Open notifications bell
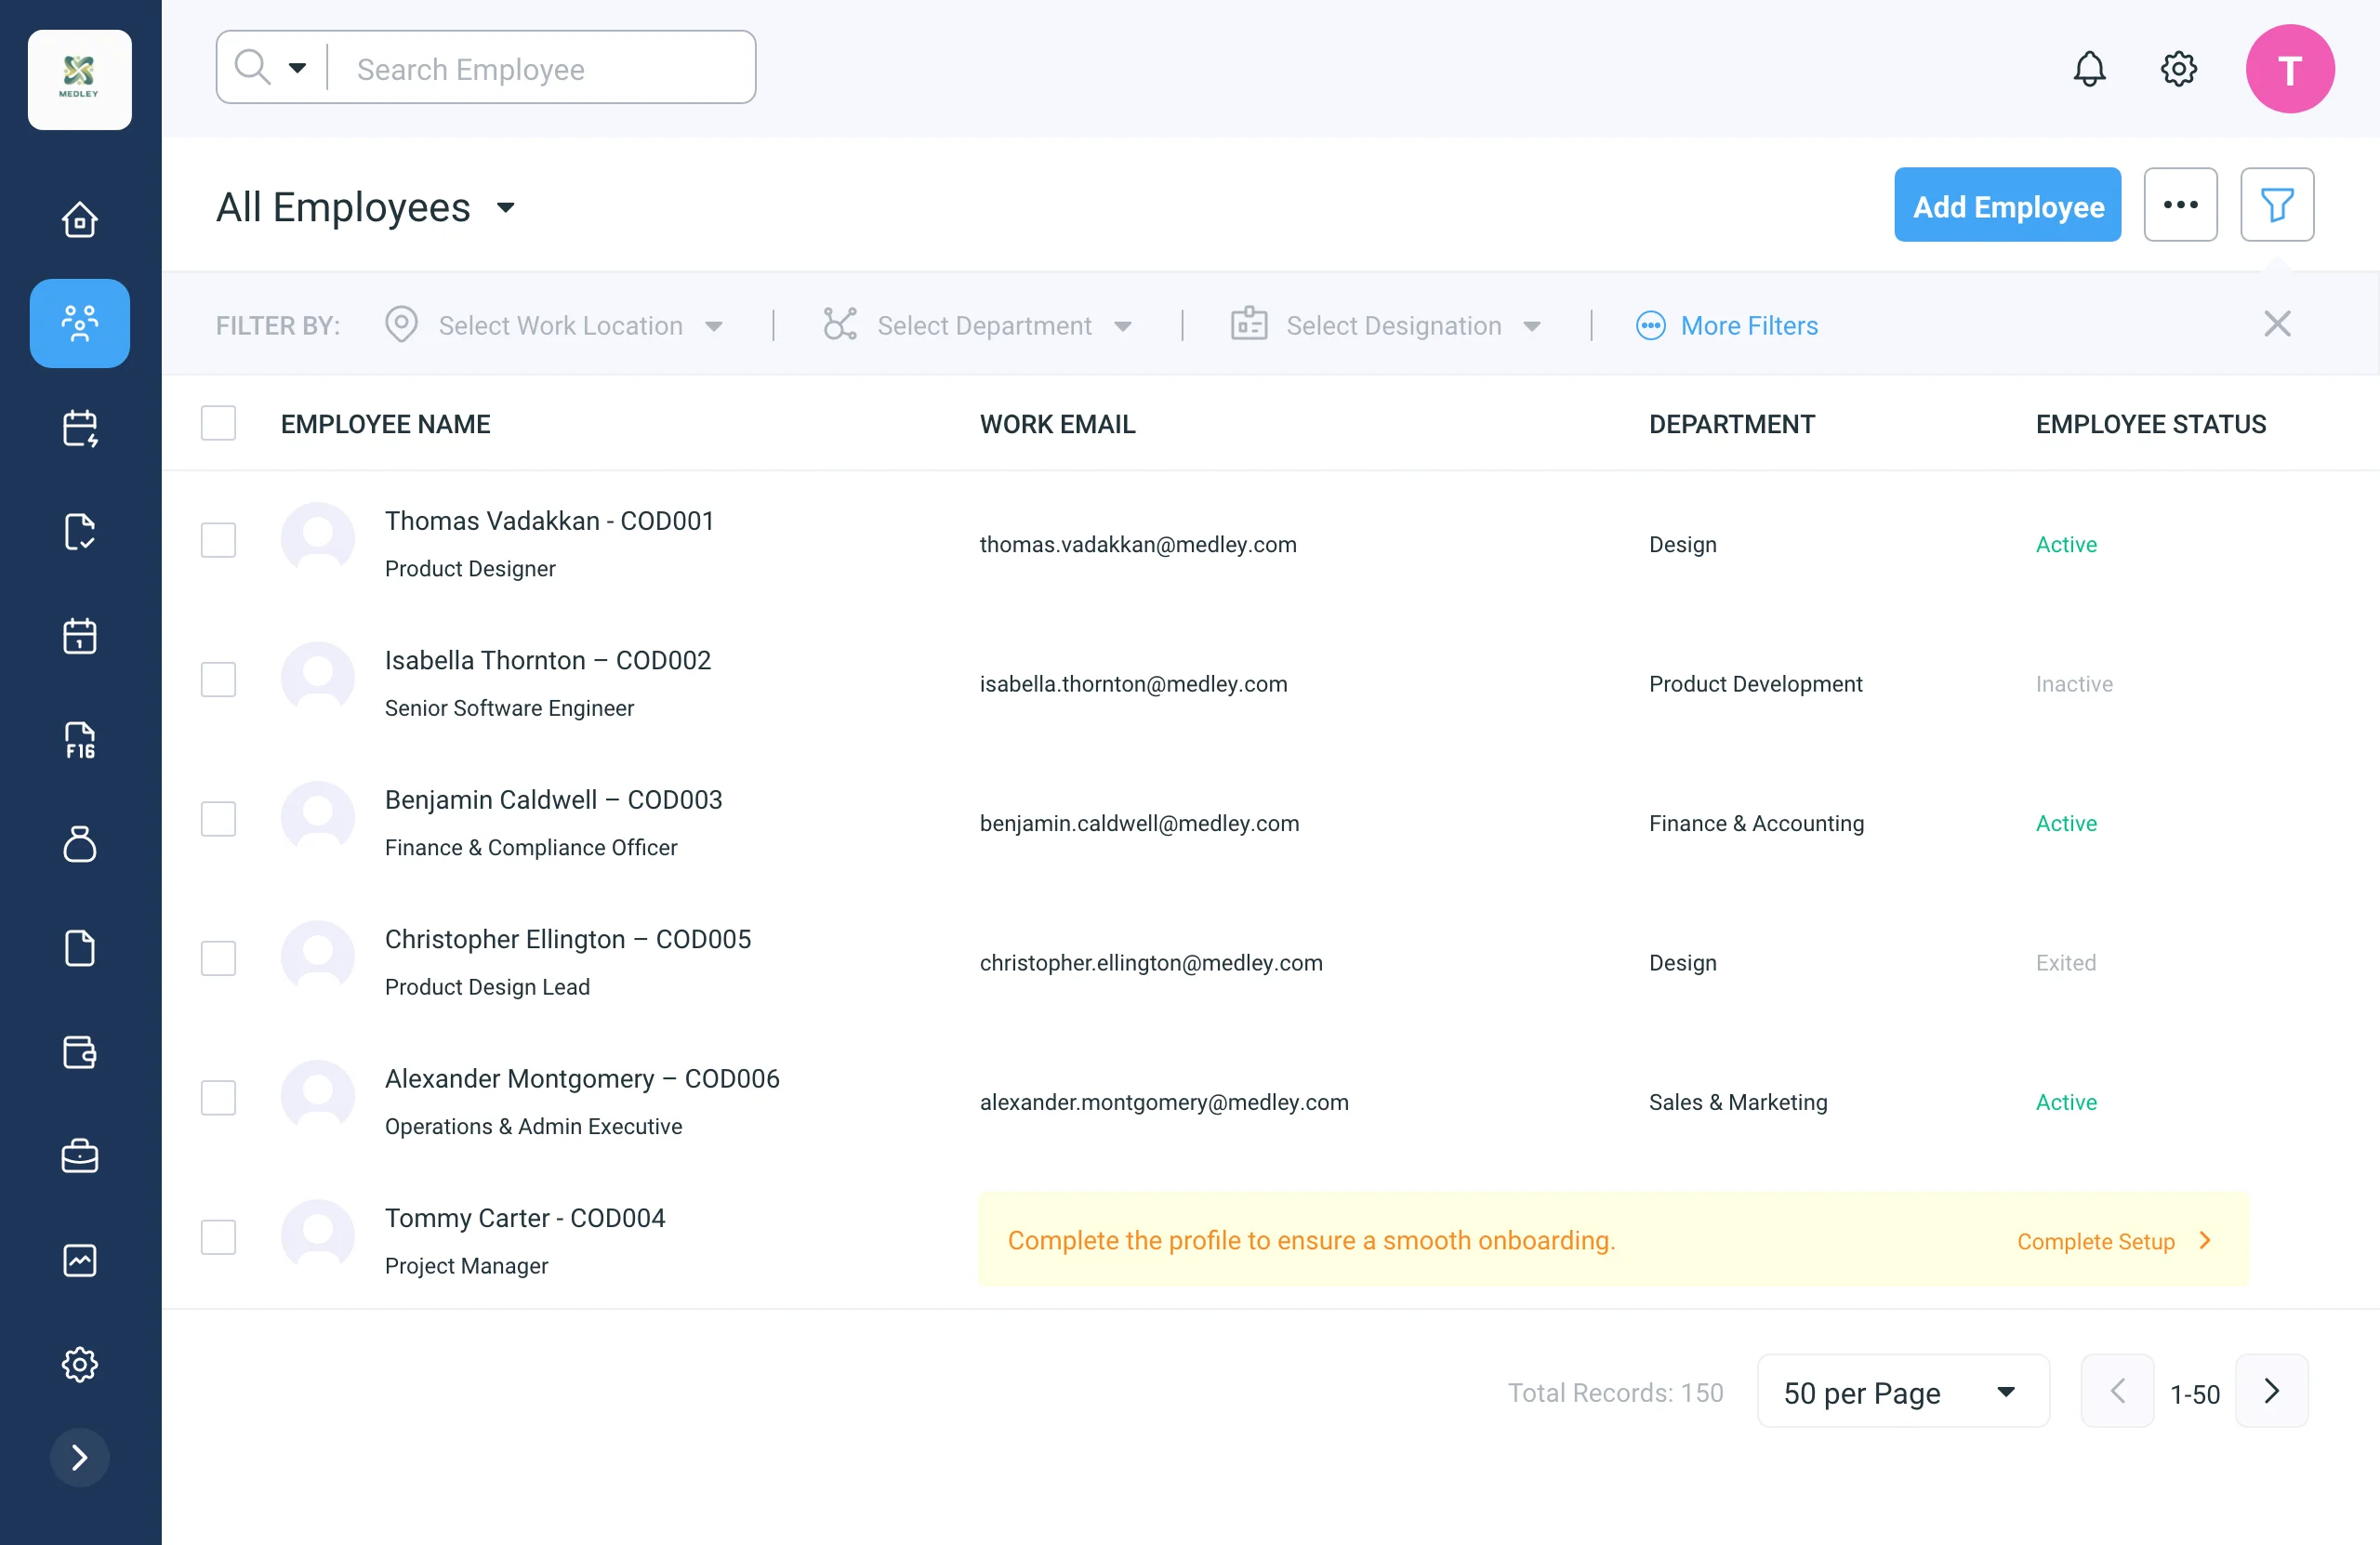 pos(2089,69)
